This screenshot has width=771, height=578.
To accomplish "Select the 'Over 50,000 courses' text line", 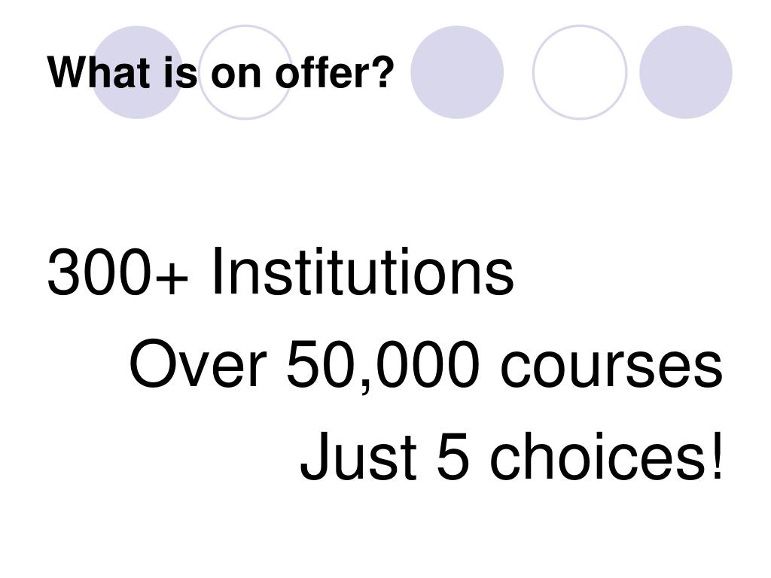I will 426,364.
